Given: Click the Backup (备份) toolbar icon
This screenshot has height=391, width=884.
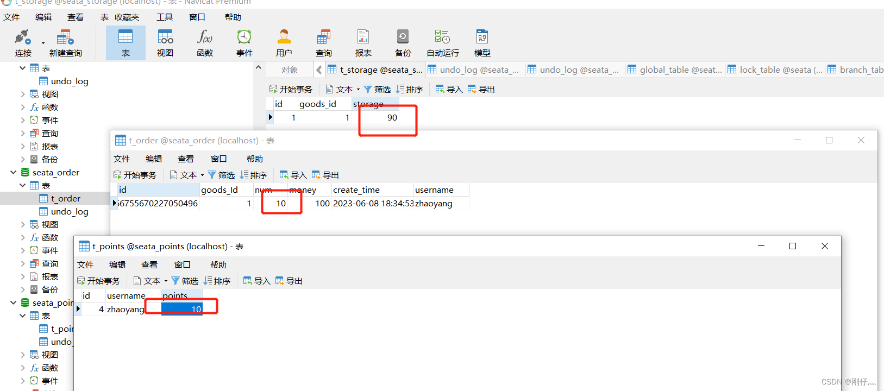Looking at the screenshot, I should pos(403,43).
